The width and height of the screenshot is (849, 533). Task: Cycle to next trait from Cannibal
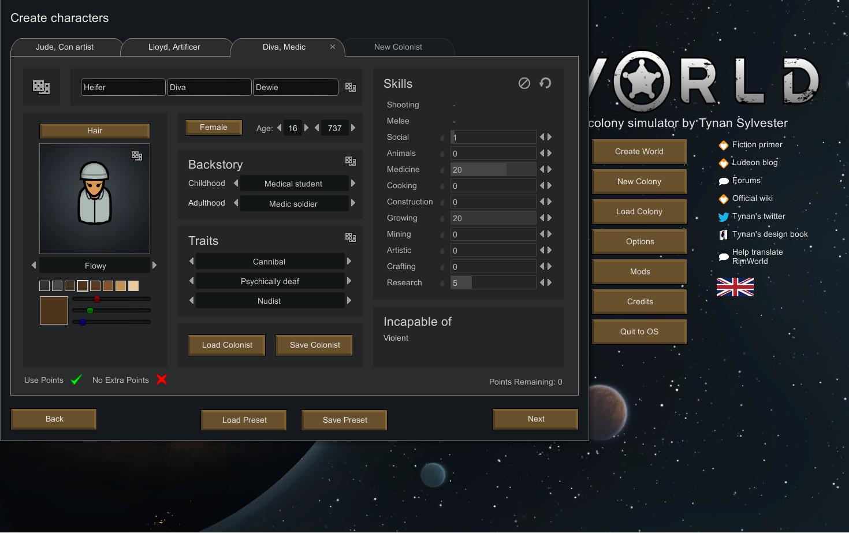coord(349,261)
